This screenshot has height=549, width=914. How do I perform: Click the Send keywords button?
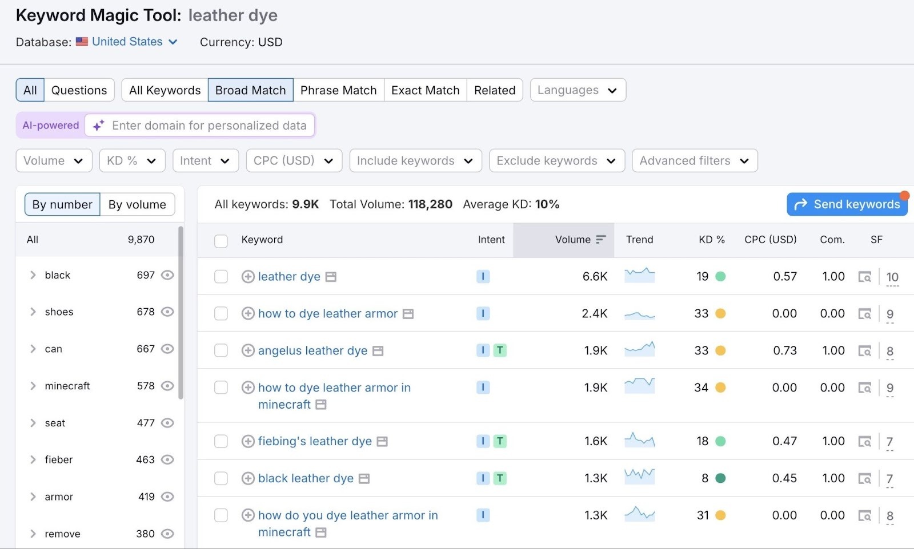847,204
